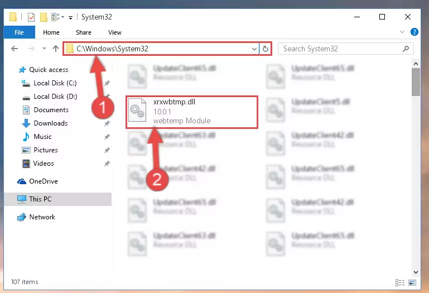Click the pin icon beside Music
Screen dimensions: 429x293
tap(107, 137)
